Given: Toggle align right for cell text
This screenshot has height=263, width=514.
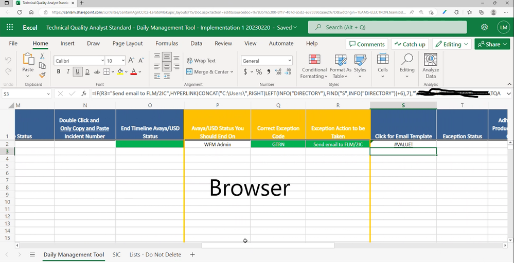Looking at the screenshot, I should [176, 66].
